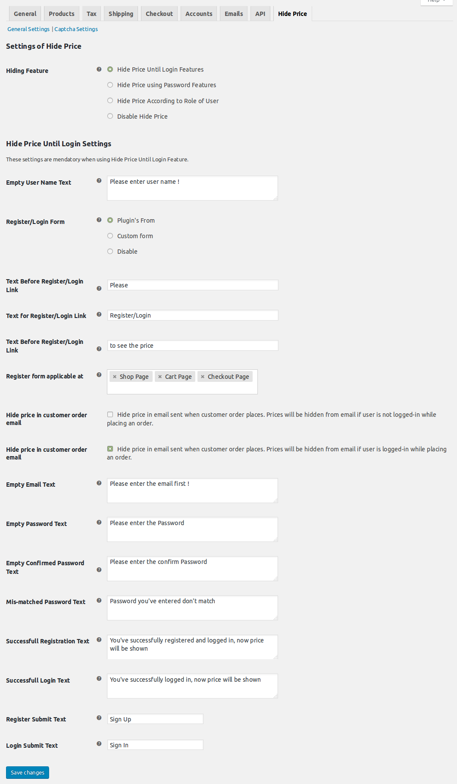Select Disable Hide Price radio option
The image size is (457, 784).
tap(110, 116)
